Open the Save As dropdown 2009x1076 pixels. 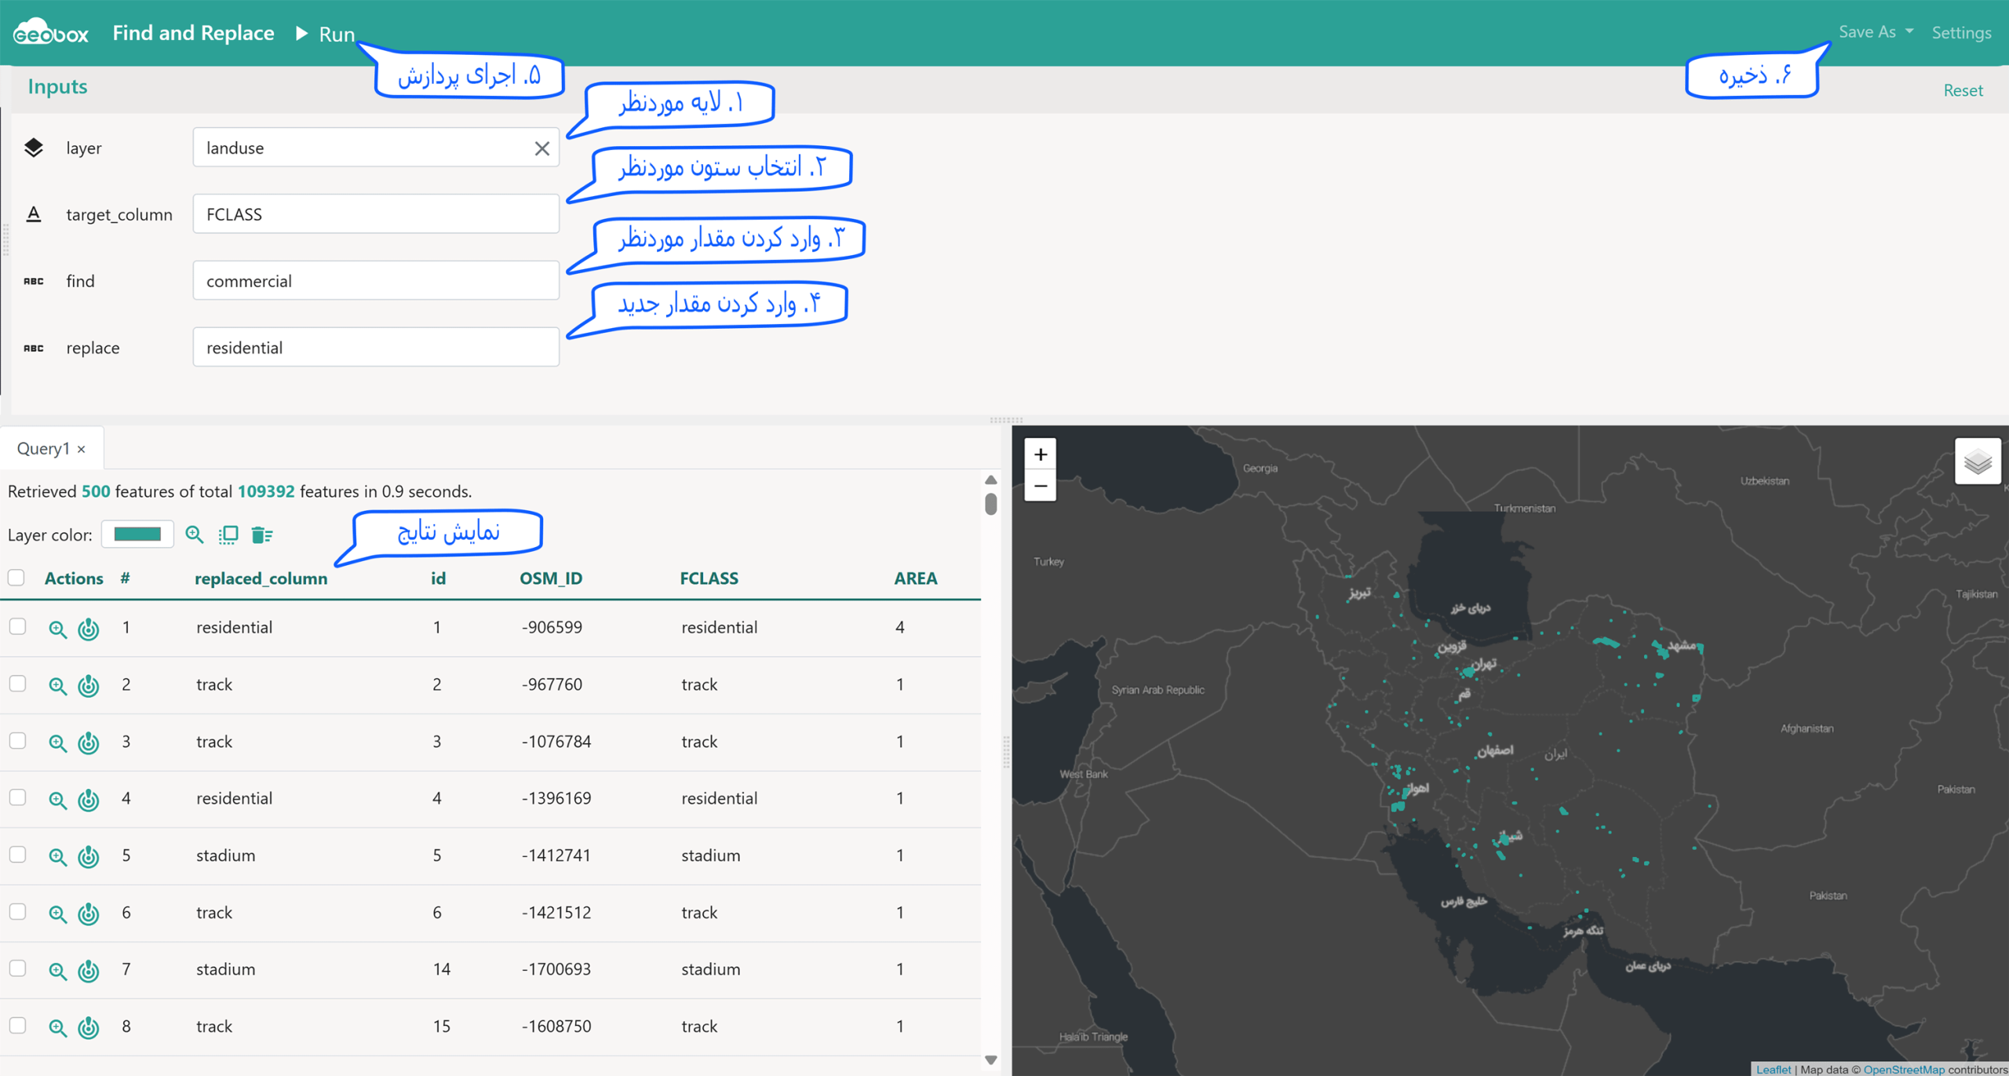[x=1876, y=31]
